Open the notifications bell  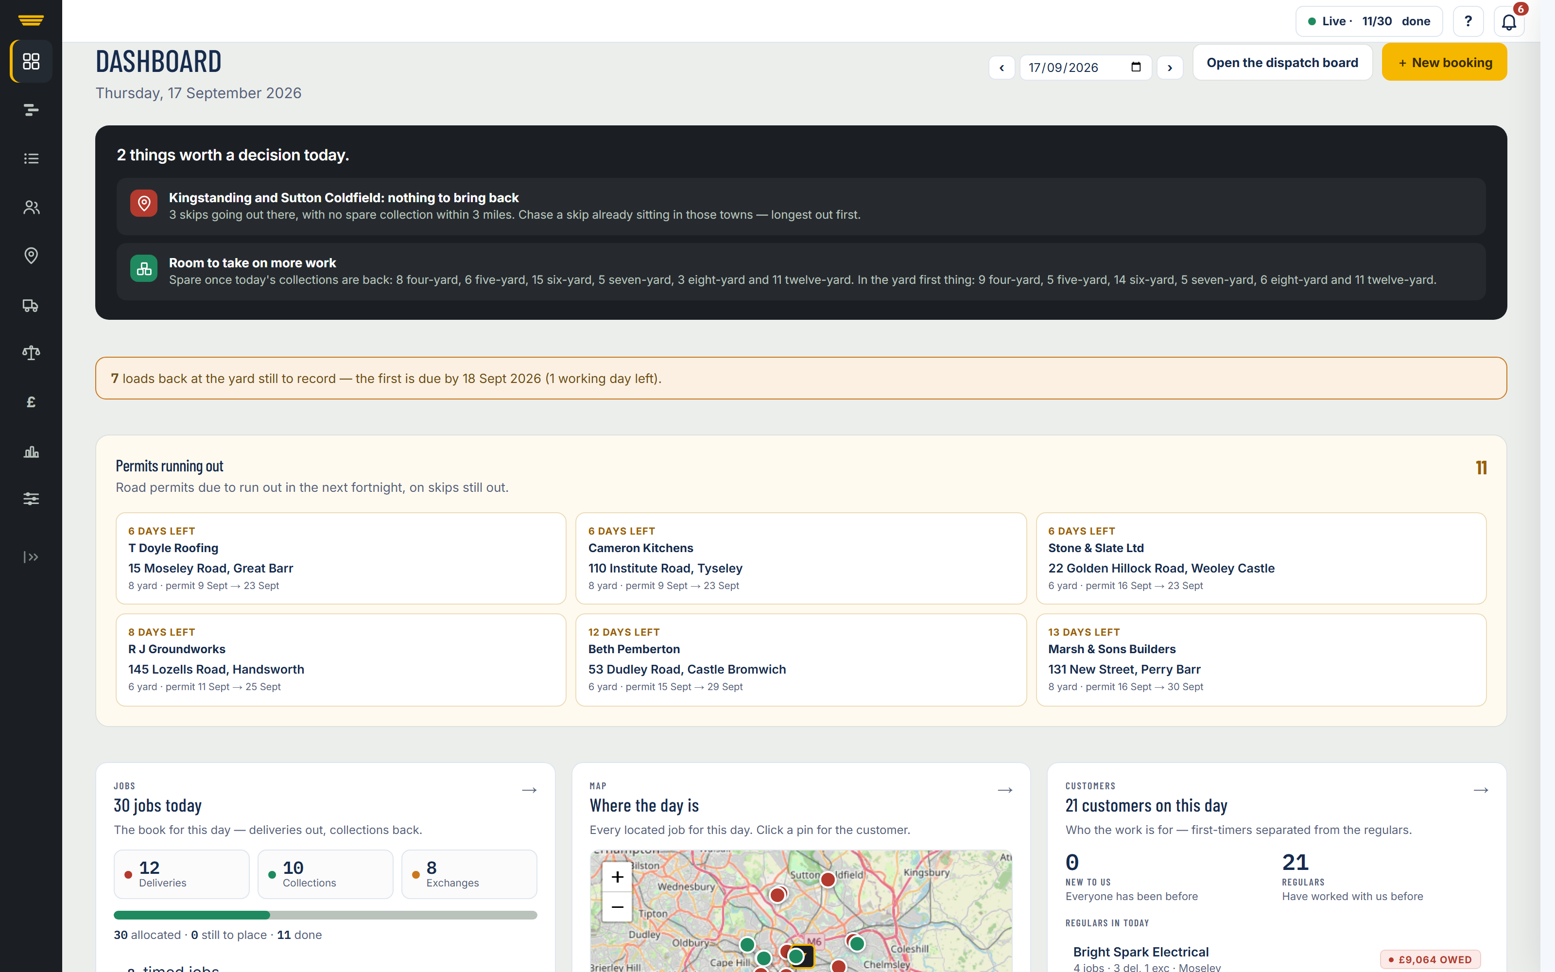[1509, 22]
